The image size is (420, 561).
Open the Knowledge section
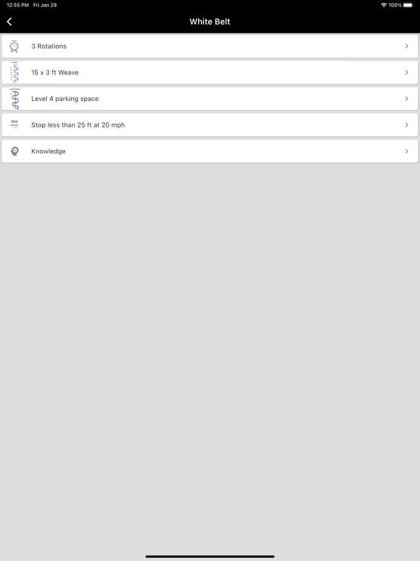click(49, 151)
